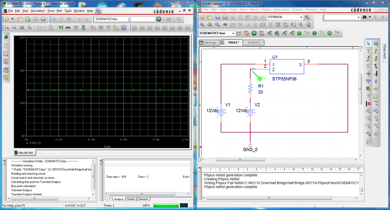
Task: Click the Add Trace icon in PSpice toolbar
Action: [x=93, y=28]
